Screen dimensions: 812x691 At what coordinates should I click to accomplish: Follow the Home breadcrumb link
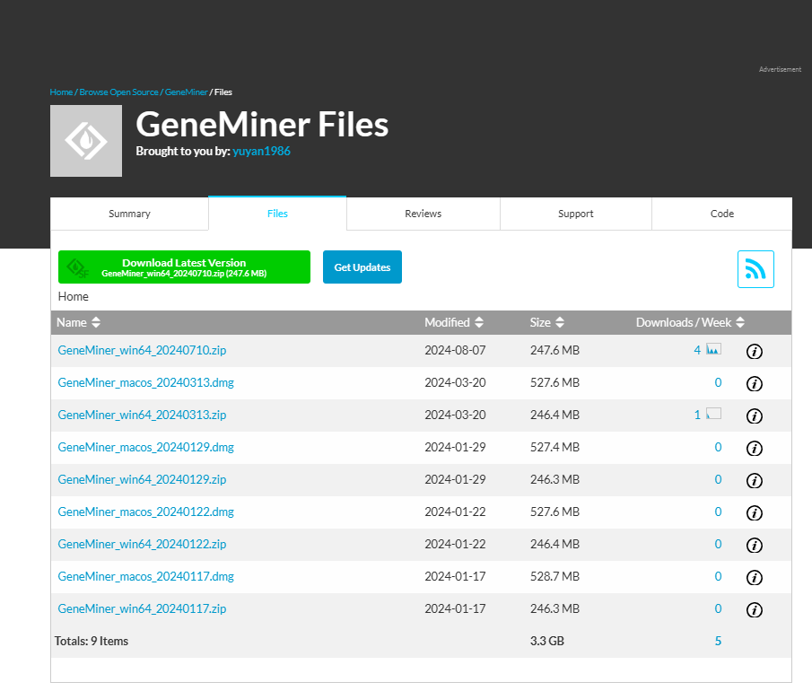pyautogui.click(x=61, y=92)
